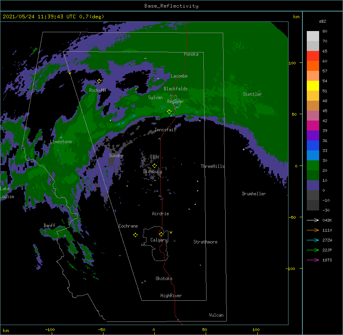343x335 pixels.
Task: Select the blue 33-36 dBZ color swatch
Action: click(x=313, y=145)
